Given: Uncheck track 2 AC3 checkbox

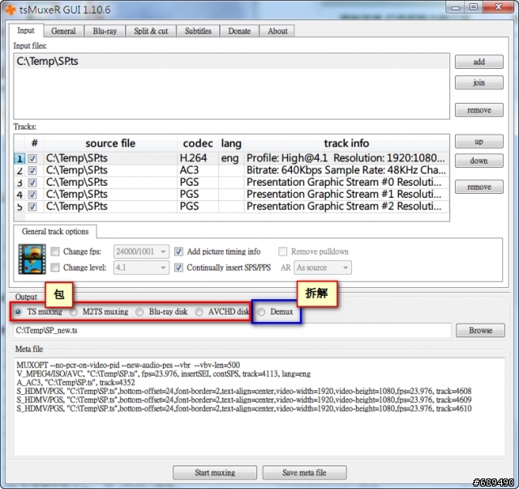Looking at the screenshot, I should (32, 171).
